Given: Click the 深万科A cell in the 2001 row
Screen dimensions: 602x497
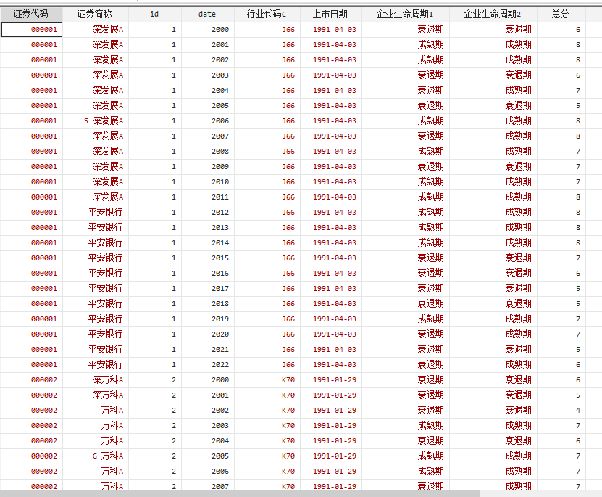Looking at the screenshot, I should 107,395.
